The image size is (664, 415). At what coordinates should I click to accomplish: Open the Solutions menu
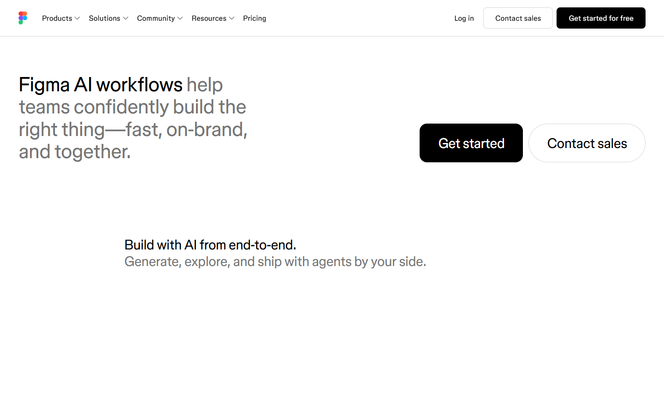click(108, 18)
